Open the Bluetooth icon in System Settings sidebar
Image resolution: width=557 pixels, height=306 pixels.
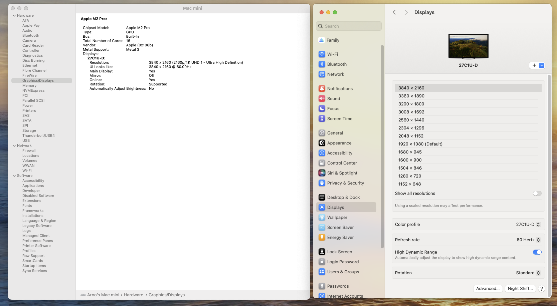(x=322, y=64)
